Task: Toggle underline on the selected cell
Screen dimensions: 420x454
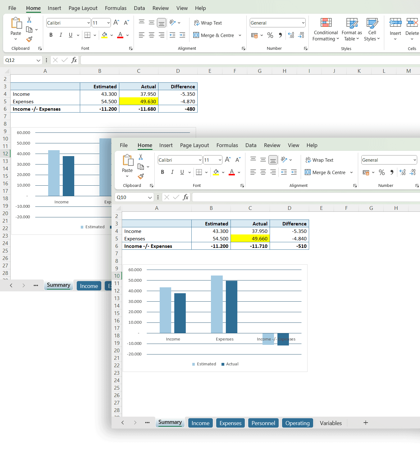Action: click(182, 172)
